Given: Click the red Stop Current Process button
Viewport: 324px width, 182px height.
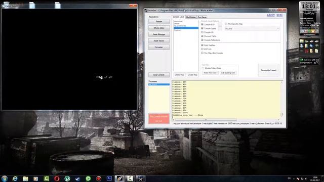Looking at the screenshot, I should pyautogui.click(x=158, y=119).
